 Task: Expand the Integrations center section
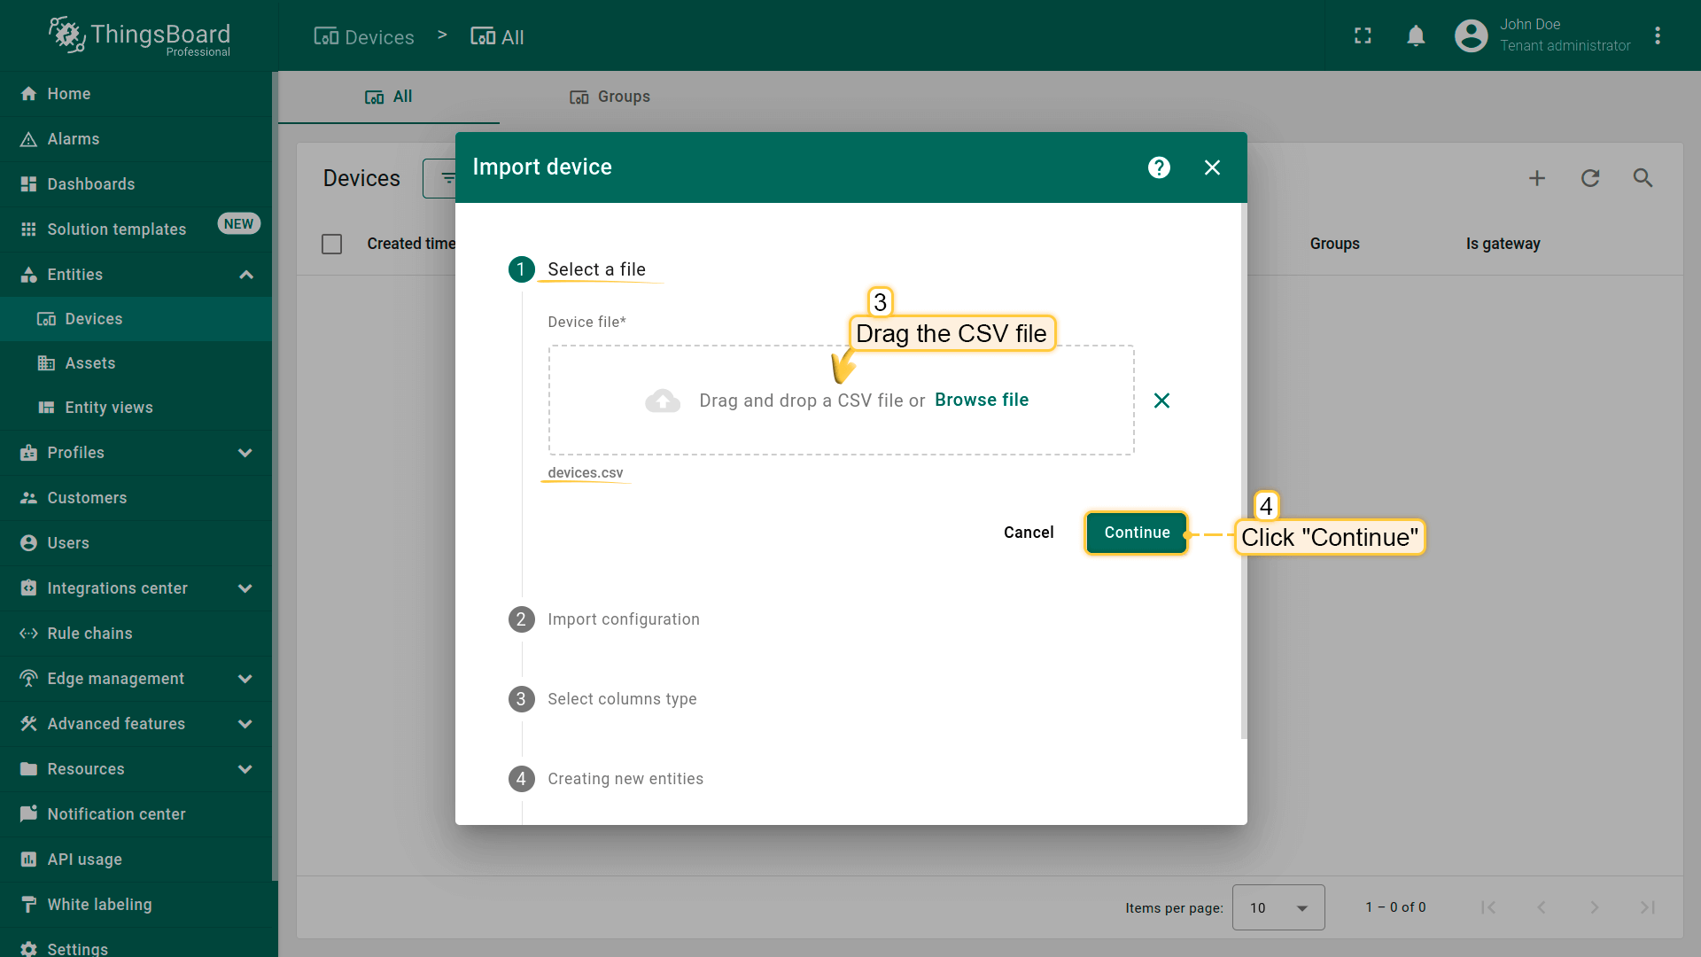coord(245,588)
